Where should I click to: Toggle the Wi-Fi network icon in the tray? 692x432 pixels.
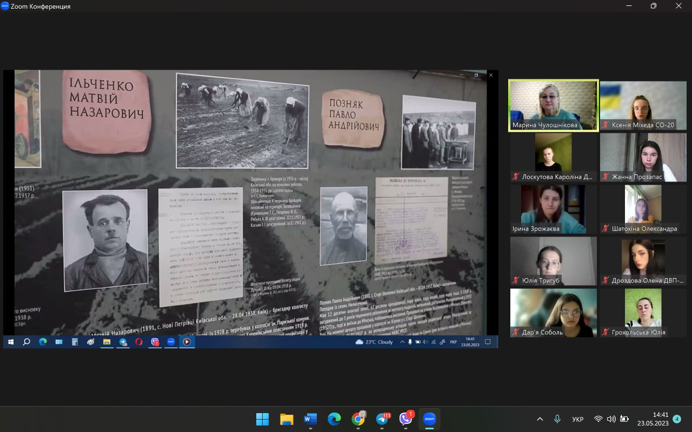point(598,419)
